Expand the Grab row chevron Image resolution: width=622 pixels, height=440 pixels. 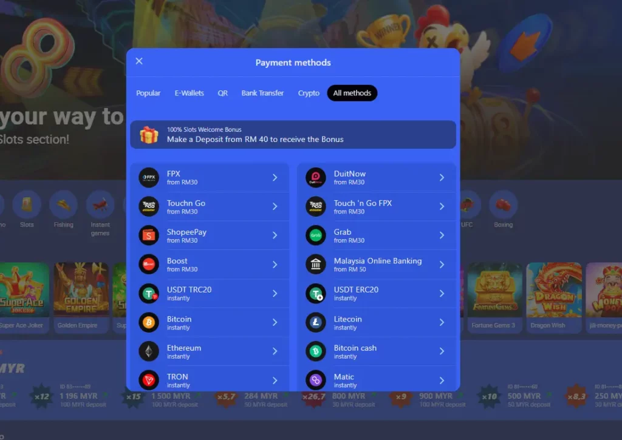(442, 235)
